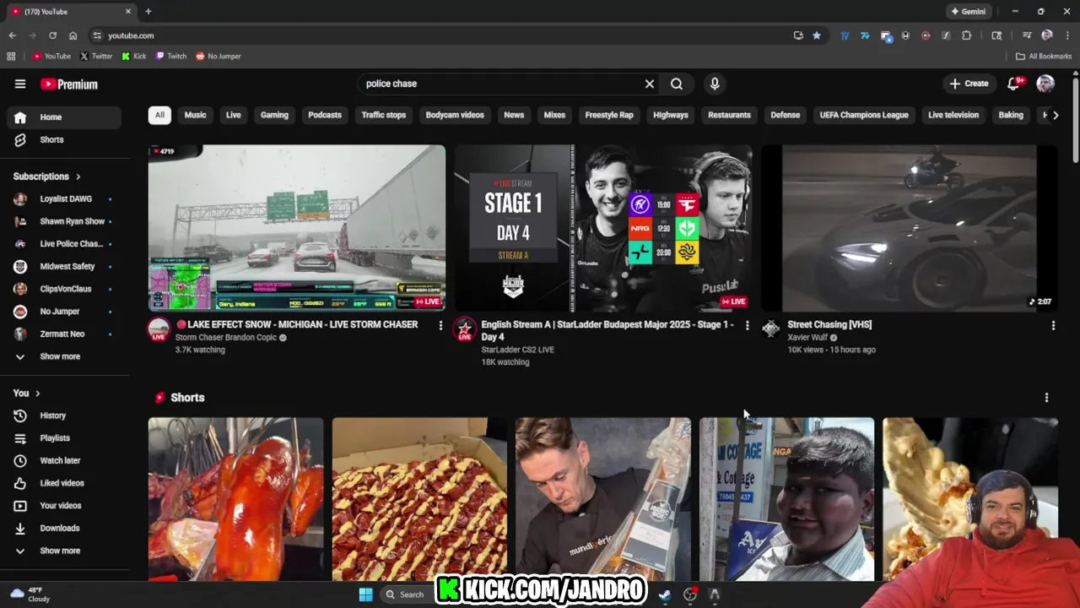Open the account avatar menu
Screen dimensions: 1080x608
click(1045, 84)
